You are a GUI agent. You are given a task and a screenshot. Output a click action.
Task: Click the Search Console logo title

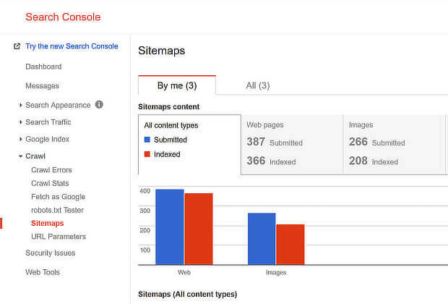point(63,17)
